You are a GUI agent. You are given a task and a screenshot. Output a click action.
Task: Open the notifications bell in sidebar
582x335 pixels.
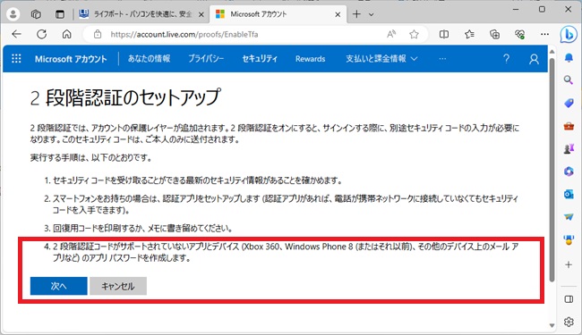(569, 58)
